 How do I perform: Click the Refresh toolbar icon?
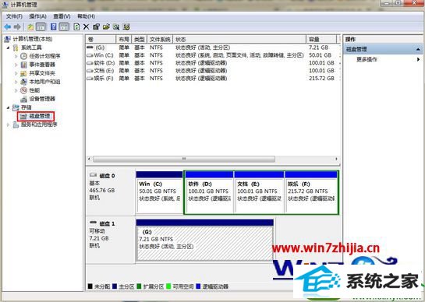[x=76, y=26]
